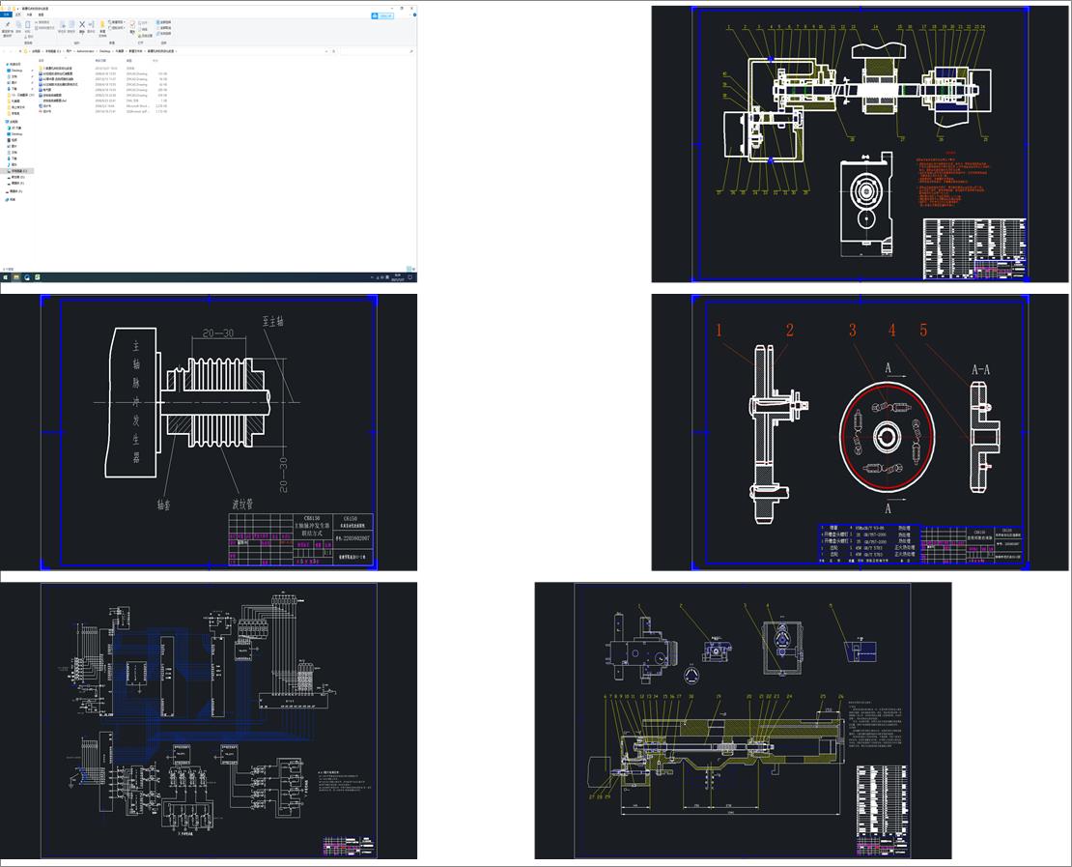Click the Properties checkmark icon in ribbon

[x=132, y=24]
